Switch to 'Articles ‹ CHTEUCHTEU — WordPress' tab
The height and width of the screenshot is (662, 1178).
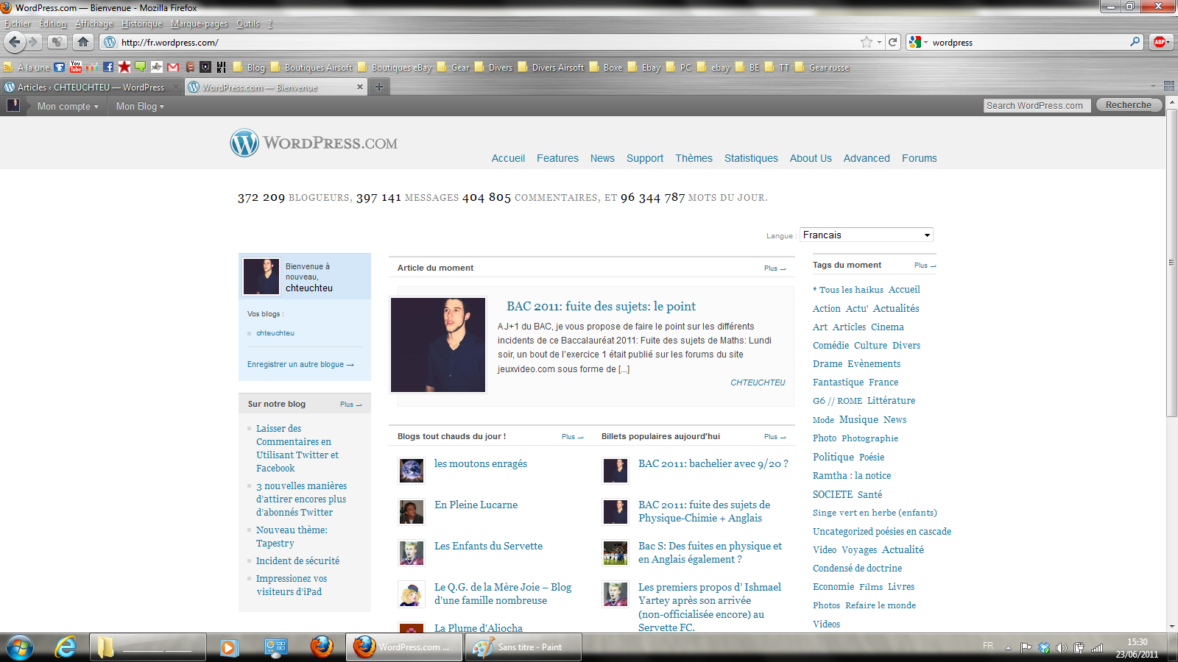91,87
